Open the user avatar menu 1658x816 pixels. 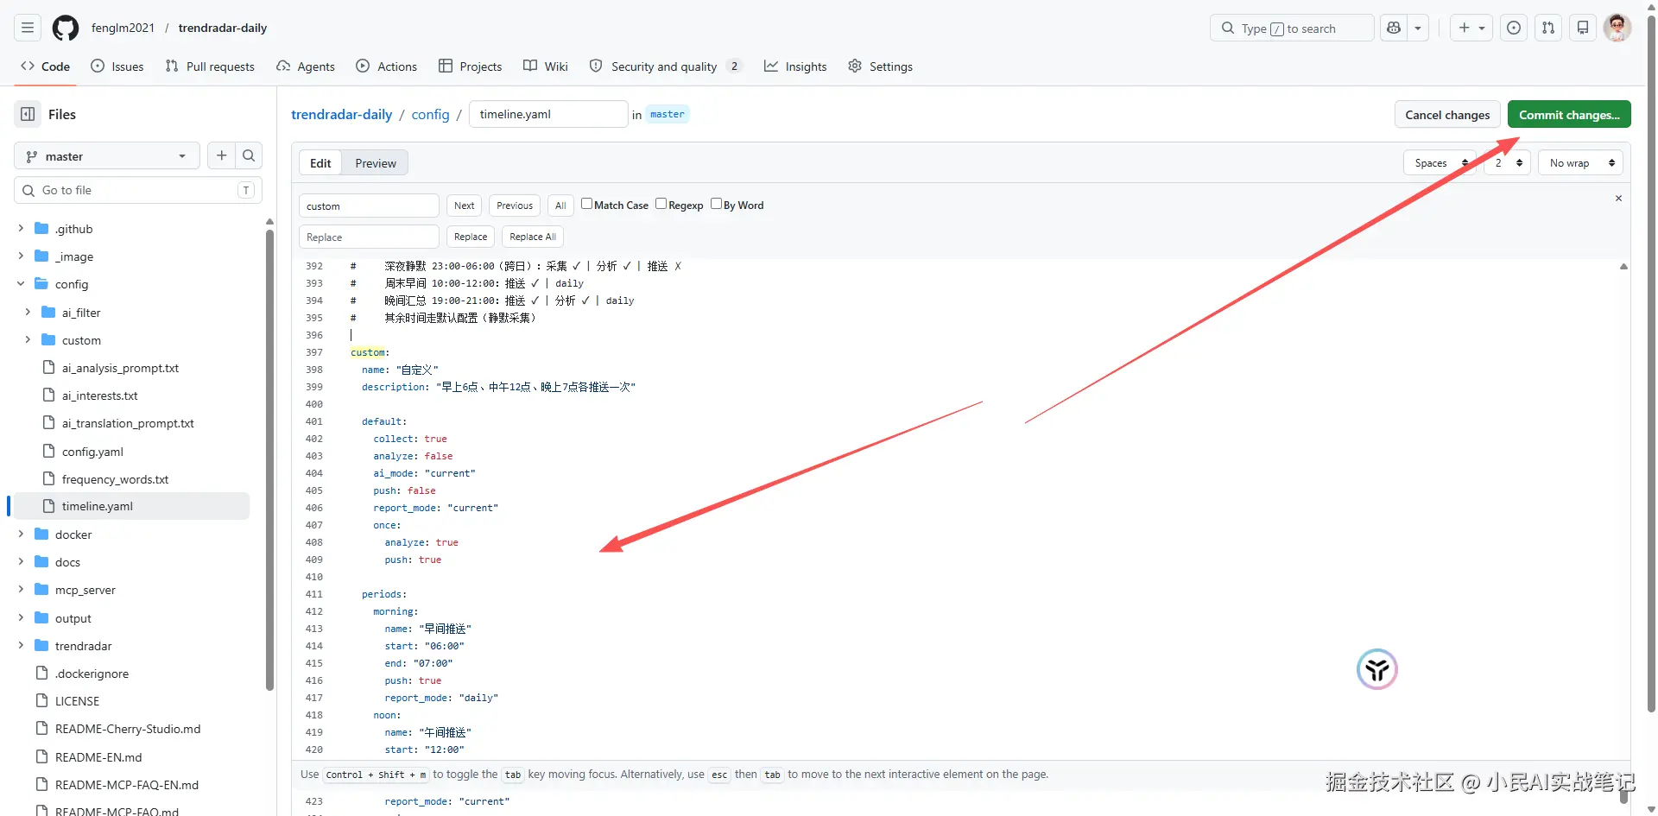tap(1617, 28)
